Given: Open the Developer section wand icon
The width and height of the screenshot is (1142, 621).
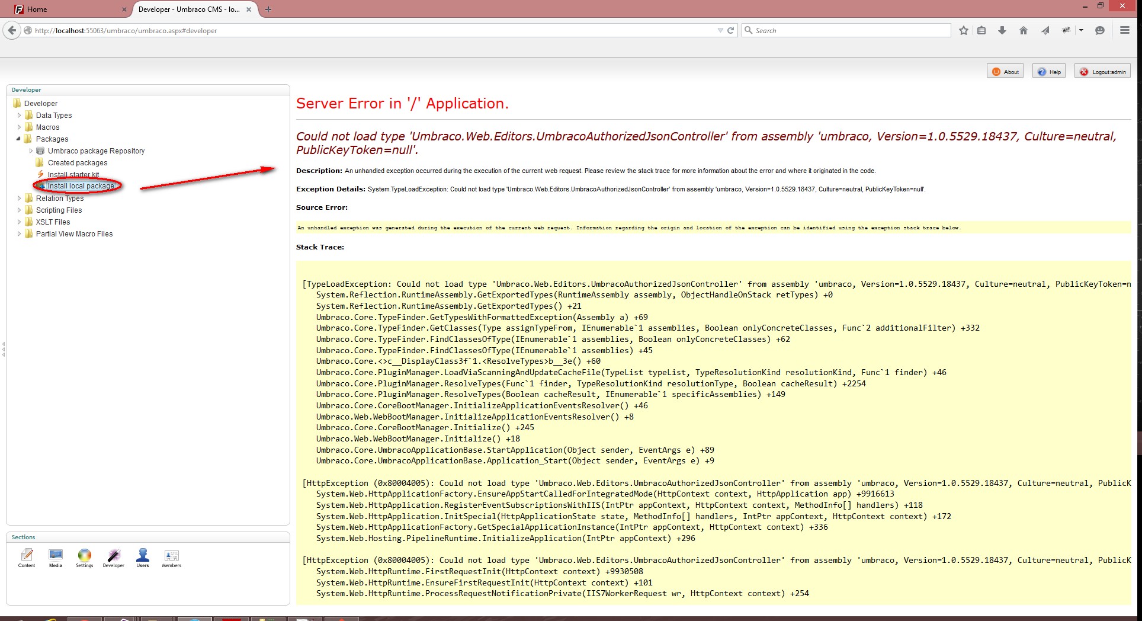Looking at the screenshot, I should [x=113, y=557].
